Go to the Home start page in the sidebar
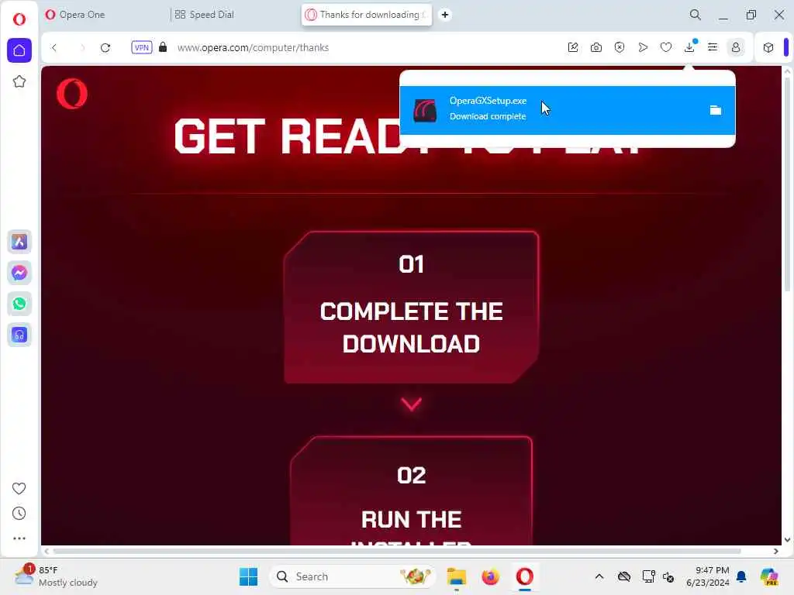 19,50
